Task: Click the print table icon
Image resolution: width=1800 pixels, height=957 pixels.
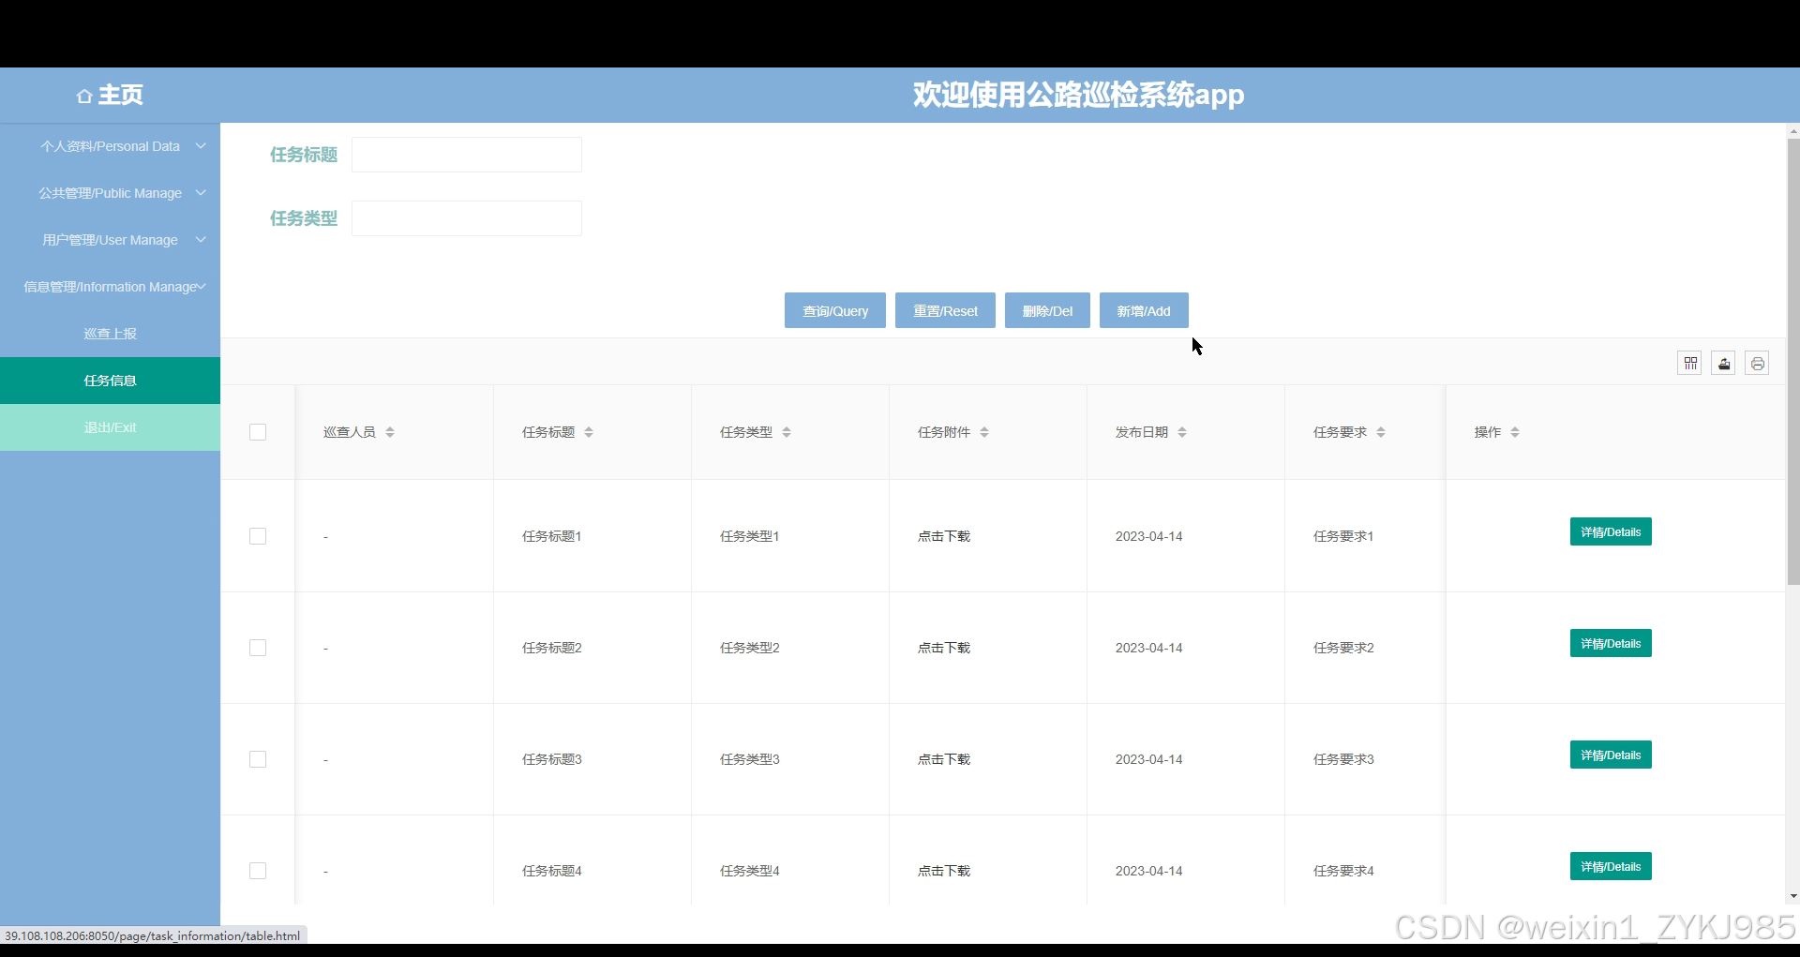Action: 1757,363
